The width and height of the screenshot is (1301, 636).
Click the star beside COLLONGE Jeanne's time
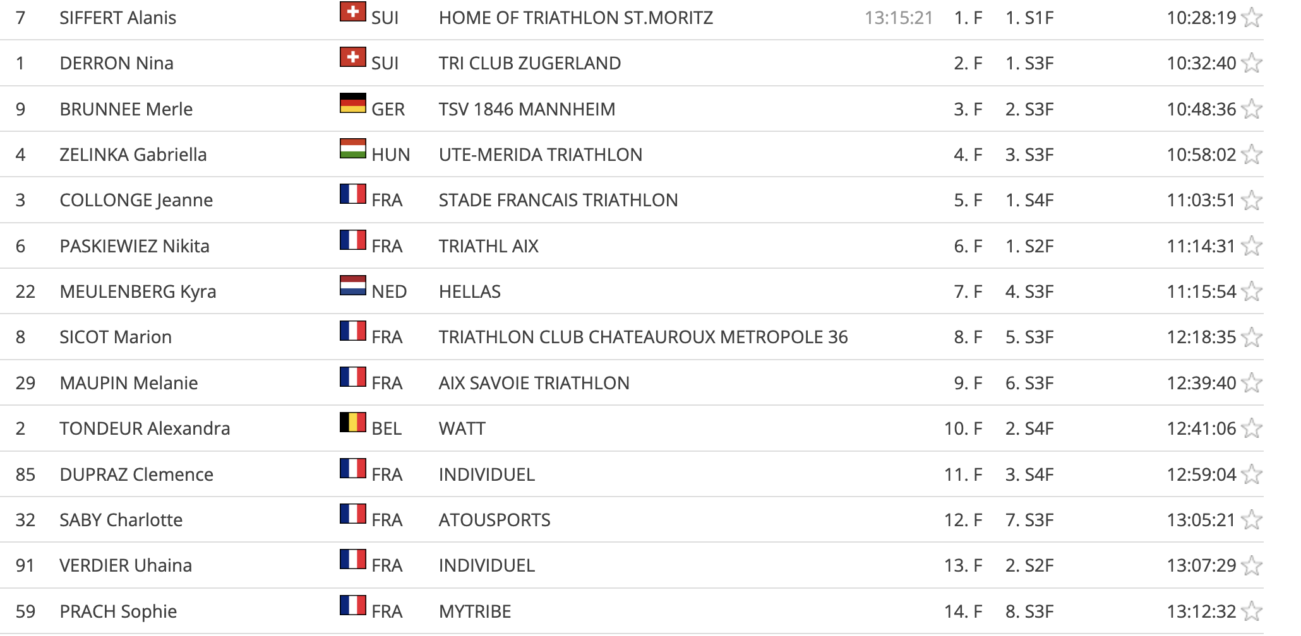[1251, 200]
